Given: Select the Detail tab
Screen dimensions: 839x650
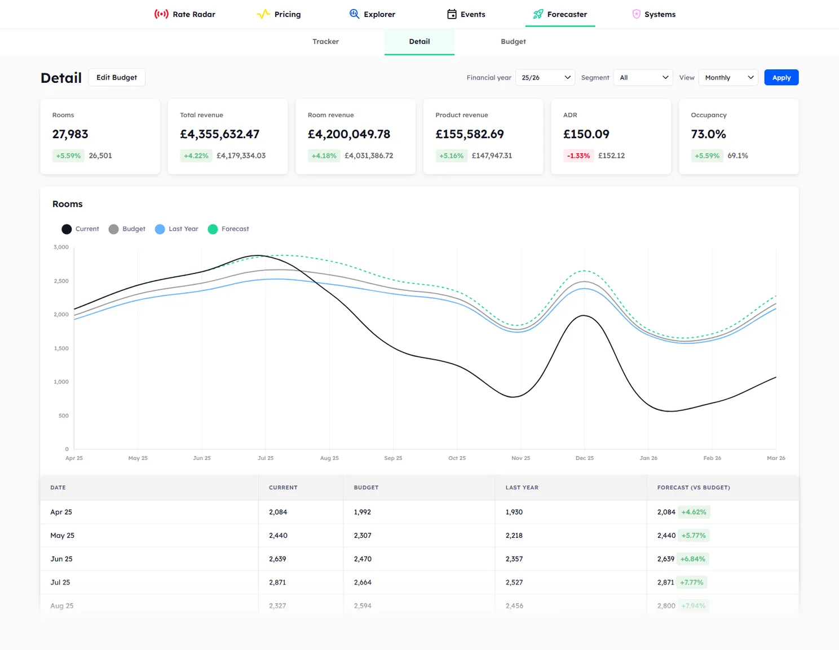Looking at the screenshot, I should click(x=419, y=42).
